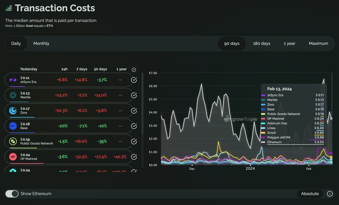Toggle the select-all checkmark in the table header
This screenshot has width=339, height=205.
pos(134,70)
